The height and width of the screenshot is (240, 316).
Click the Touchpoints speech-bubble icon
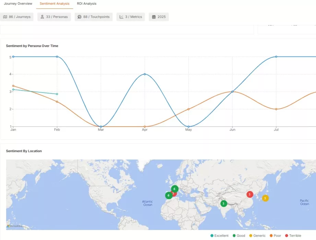pyautogui.click(x=79, y=16)
